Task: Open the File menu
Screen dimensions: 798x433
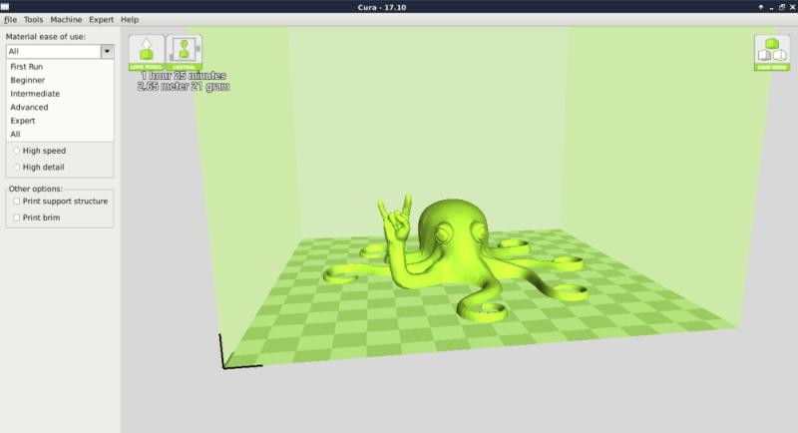Action: click(x=10, y=20)
